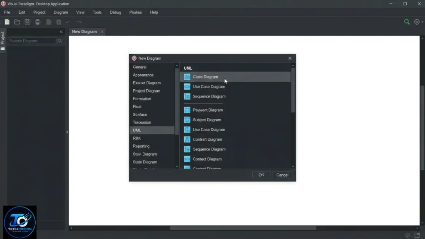The height and width of the screenshot is (239, 425).
Task: Click the Undo arrow in toolbar
Action: (x=68, y=22)
